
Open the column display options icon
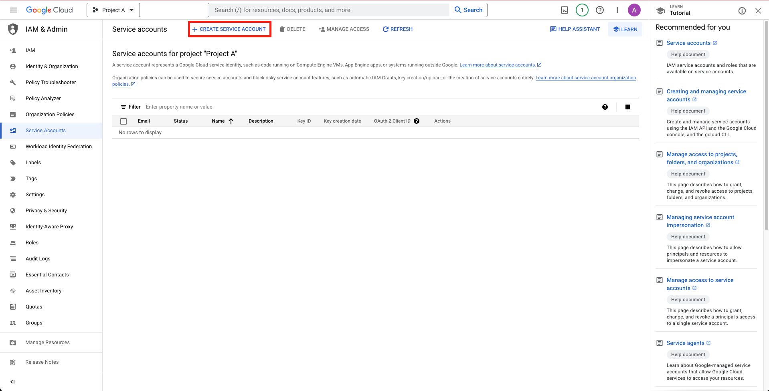click(x=628, y=107)
